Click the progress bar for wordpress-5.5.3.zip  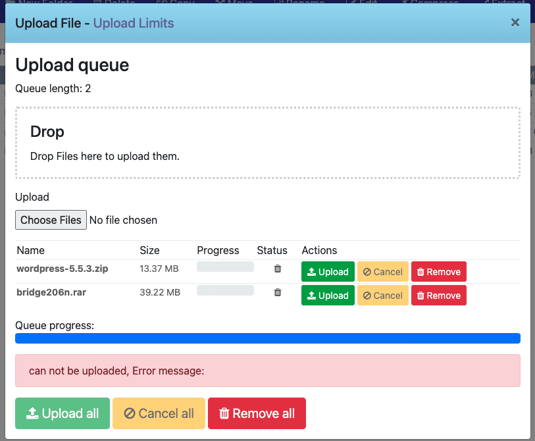pos(225,267)
